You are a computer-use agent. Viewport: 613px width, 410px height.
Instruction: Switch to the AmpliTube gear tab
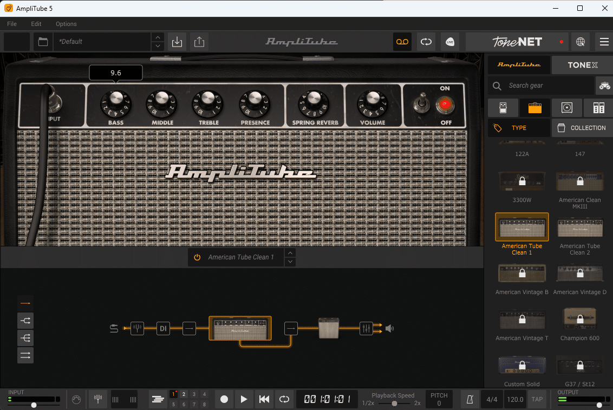coord(519,65)
